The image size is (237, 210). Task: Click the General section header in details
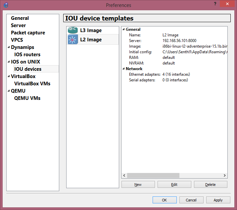click(x=133, y=29)
